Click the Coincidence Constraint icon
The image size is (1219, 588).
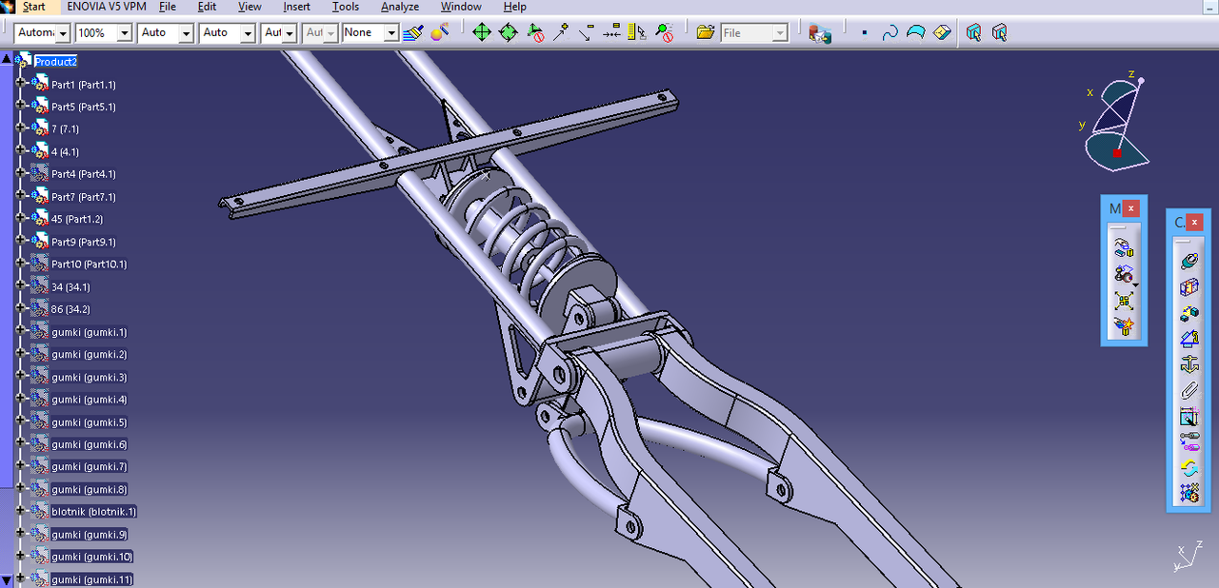point(1189,261)
